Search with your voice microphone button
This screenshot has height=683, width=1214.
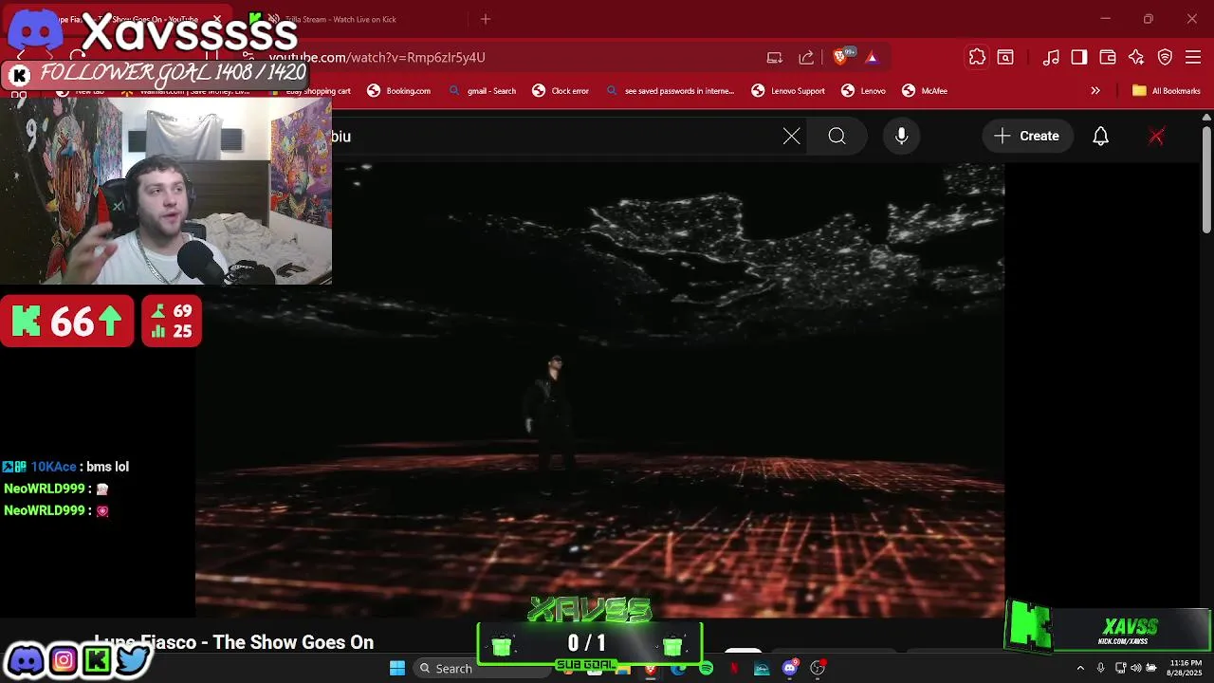902,137
